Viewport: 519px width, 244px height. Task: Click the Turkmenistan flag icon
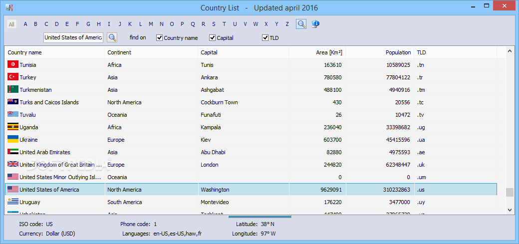pos(12,90)
